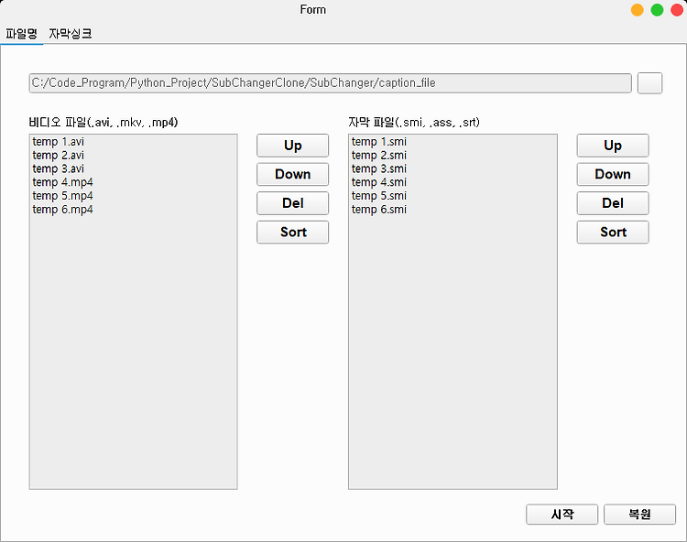
Task: Click the folder path input field
Action: pos(330,83)
